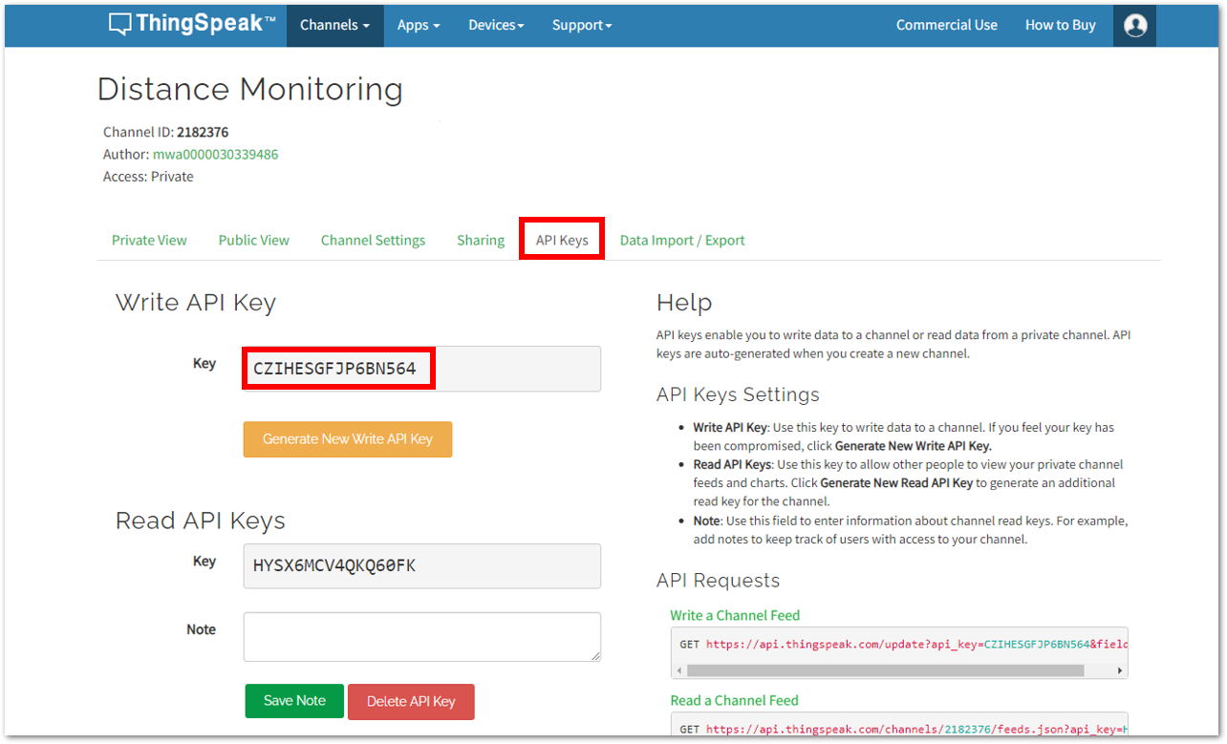Switch to the Private View tab
The width and height of the screenshot is (1227, 744).
tap(149, 240)
